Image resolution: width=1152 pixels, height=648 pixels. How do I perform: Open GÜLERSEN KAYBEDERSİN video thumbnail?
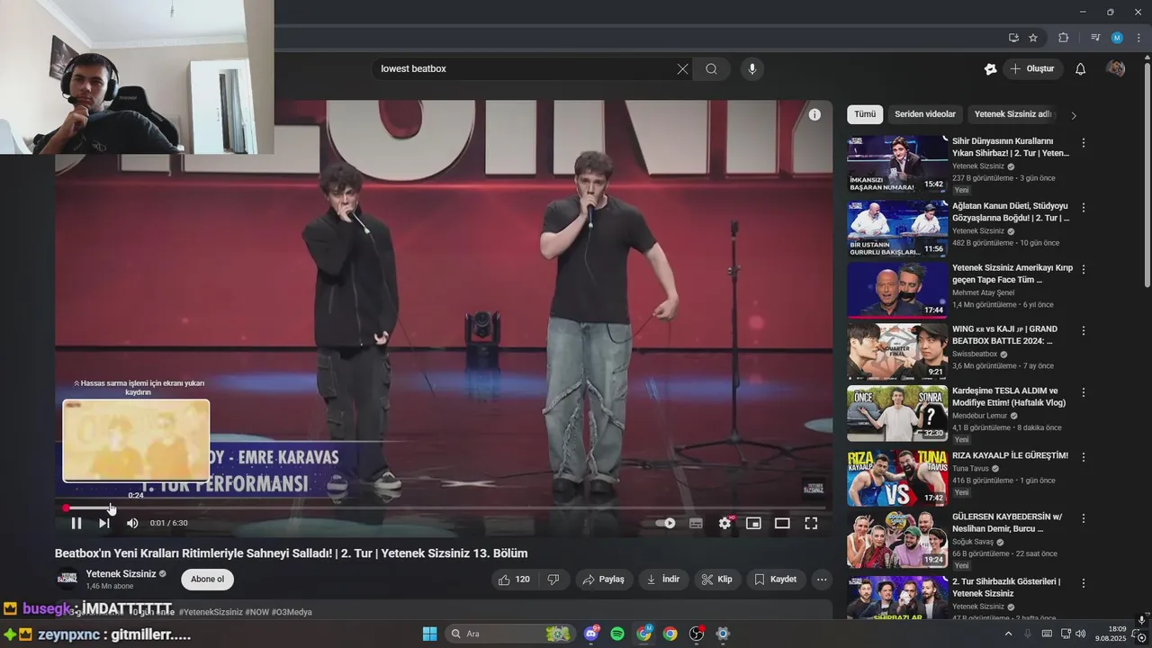pyautogui.click(x=897, y=540)
